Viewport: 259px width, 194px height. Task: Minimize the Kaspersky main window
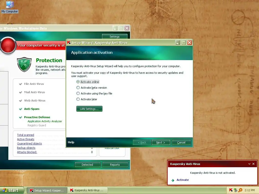point(115,28)
